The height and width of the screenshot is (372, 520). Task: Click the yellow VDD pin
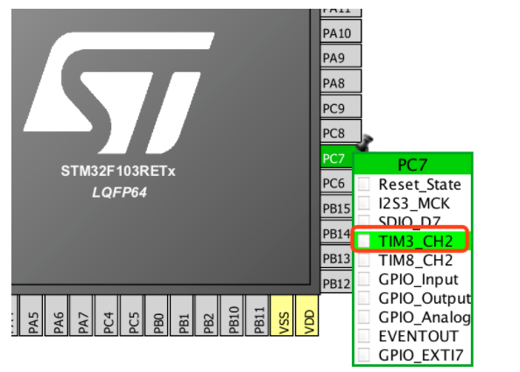307,316
